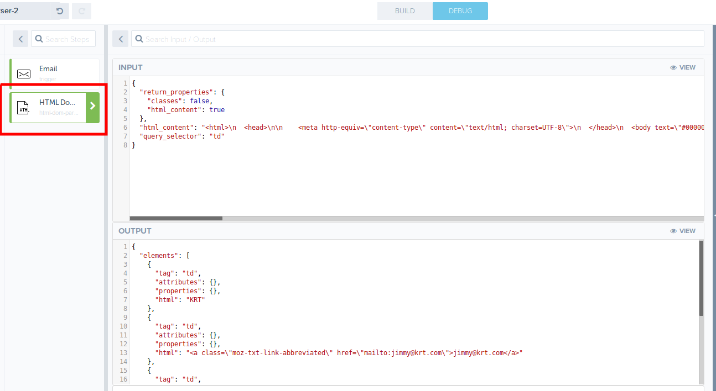Toggle the "classes" value in the INPUT JSON
This screenshot has height=391, width=716.
coord(199,101)
